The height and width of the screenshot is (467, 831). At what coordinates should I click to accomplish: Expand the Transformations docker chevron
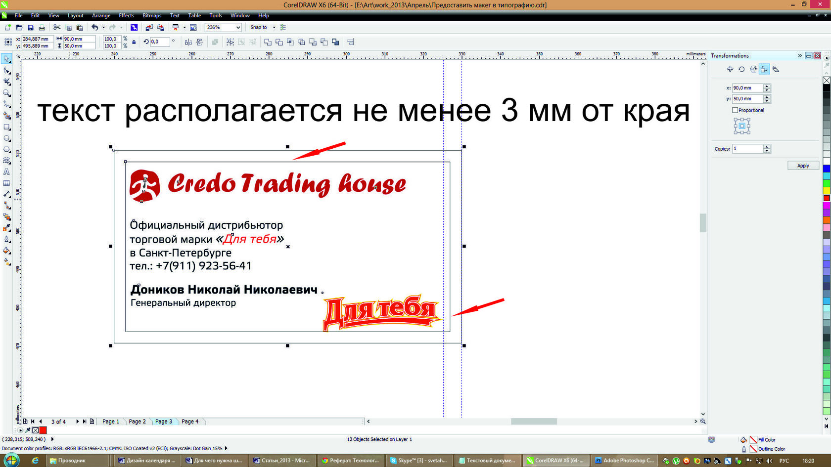800,56
